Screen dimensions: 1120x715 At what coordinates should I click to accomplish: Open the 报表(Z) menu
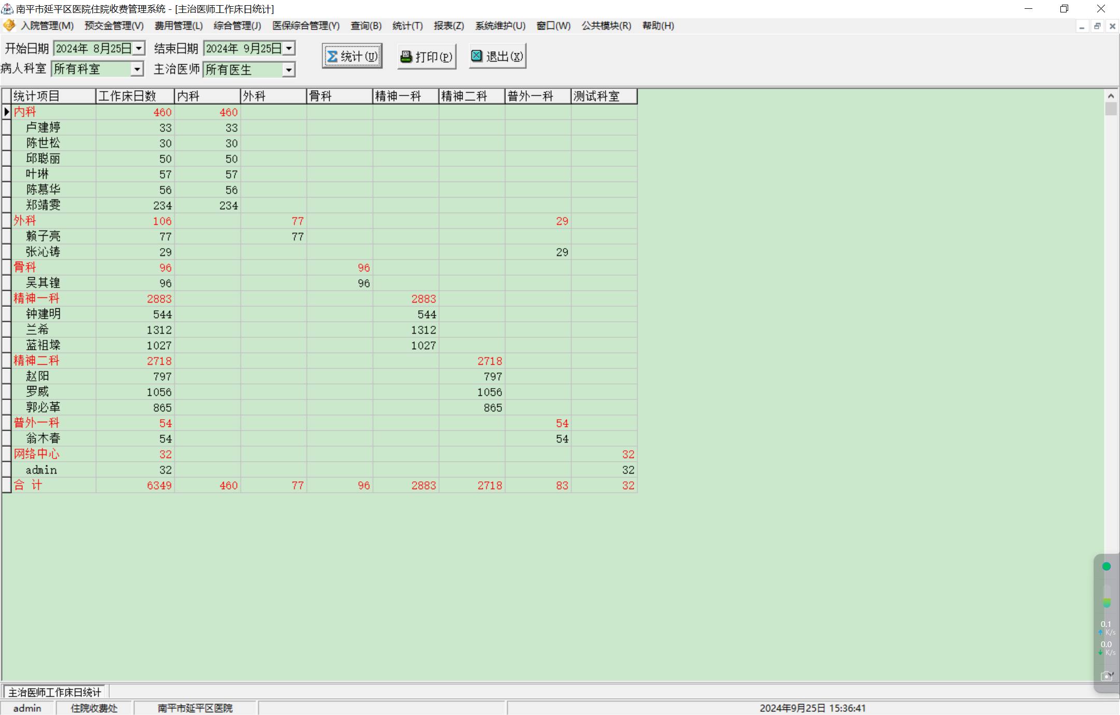[449, 26]
